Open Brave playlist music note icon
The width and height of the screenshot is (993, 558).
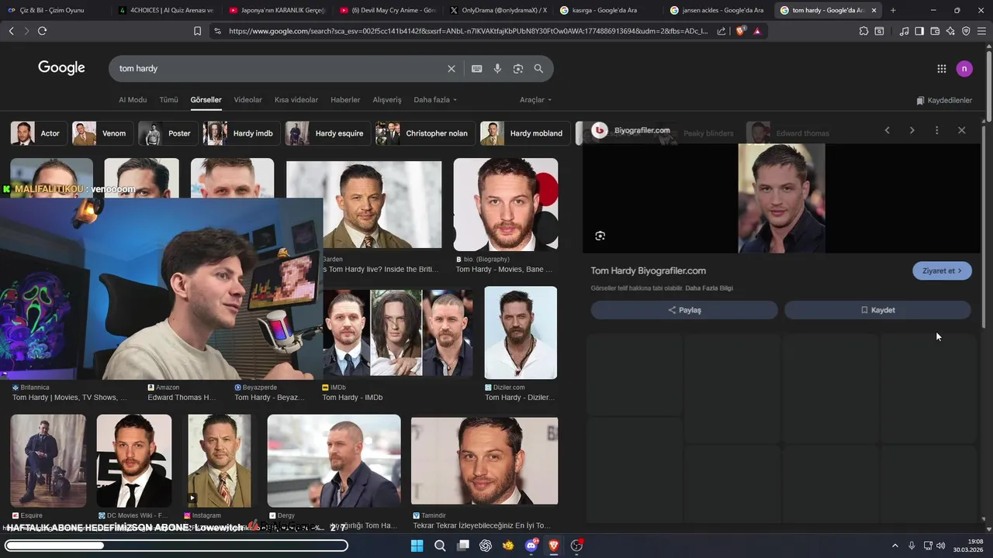click(904, 31)
